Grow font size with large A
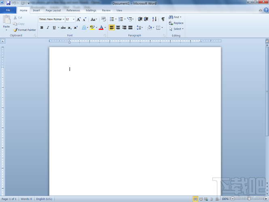This screenshot has height=202, width=269. pos(78,19)
